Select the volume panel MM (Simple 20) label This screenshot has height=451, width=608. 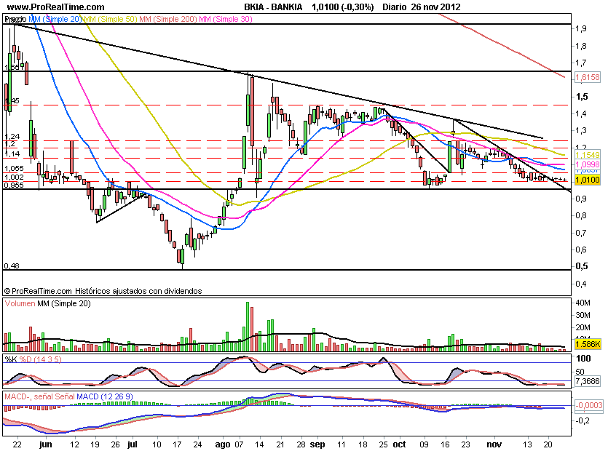tap(64, 303)
